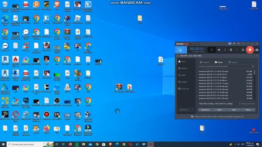Viewport: 262px width, 147px height.
Task: Open the notification center icon
Action: [x=258, y=144]
